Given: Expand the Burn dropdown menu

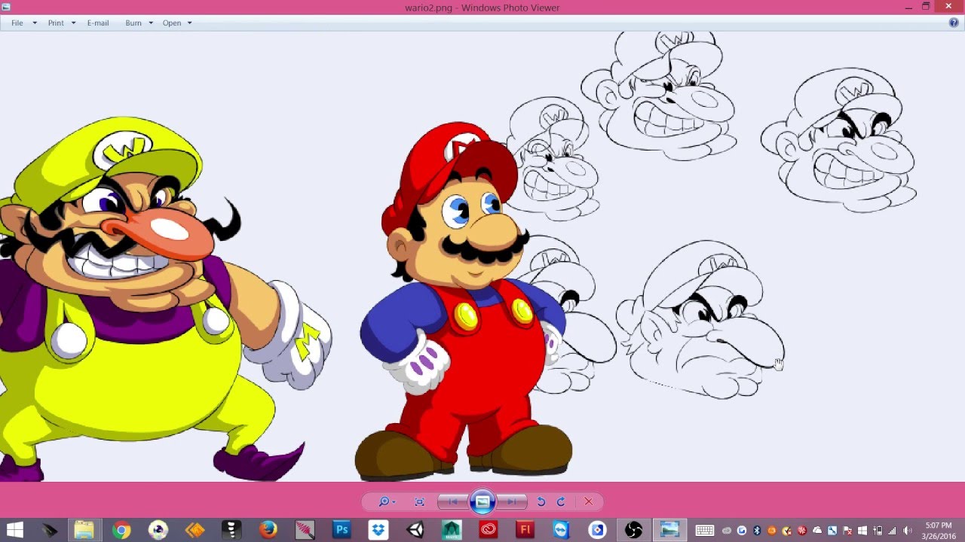Looking at the screenshot, I should [x=139, y=23].
